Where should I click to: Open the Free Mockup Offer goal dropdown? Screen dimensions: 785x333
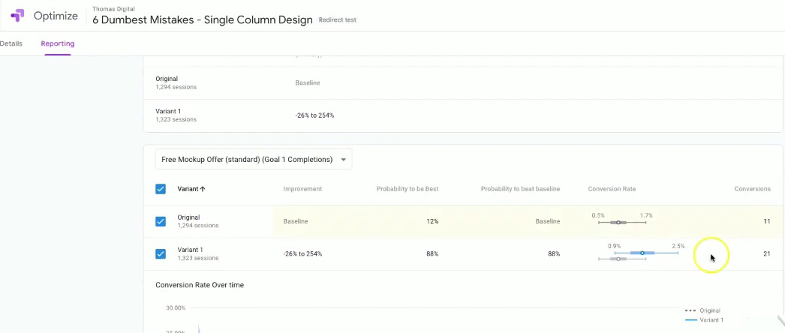(254, 160)
